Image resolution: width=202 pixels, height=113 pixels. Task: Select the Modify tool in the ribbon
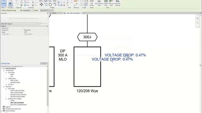pyautogui.click(x=4, y=3)
